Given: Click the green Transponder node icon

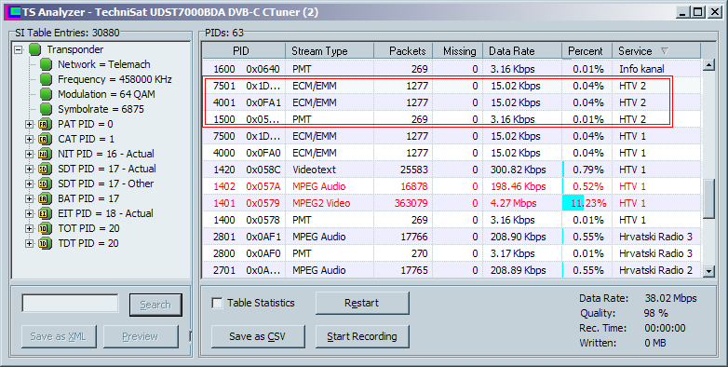Looking at the screenshot, I should tap(34, 49).
